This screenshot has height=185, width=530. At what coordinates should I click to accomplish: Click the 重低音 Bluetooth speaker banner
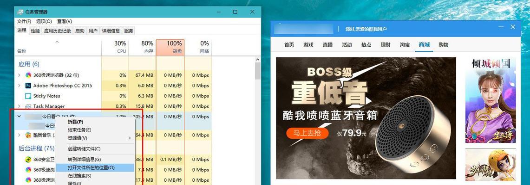coord(366,118)
